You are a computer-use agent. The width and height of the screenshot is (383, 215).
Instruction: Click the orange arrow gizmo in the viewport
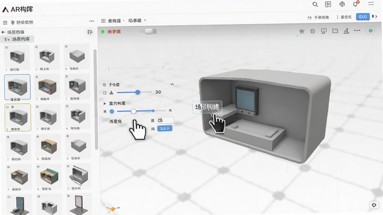[113, 209]
